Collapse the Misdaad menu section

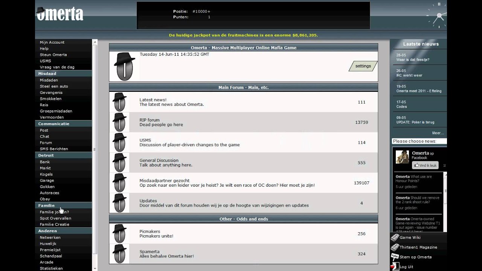(64, 74)
